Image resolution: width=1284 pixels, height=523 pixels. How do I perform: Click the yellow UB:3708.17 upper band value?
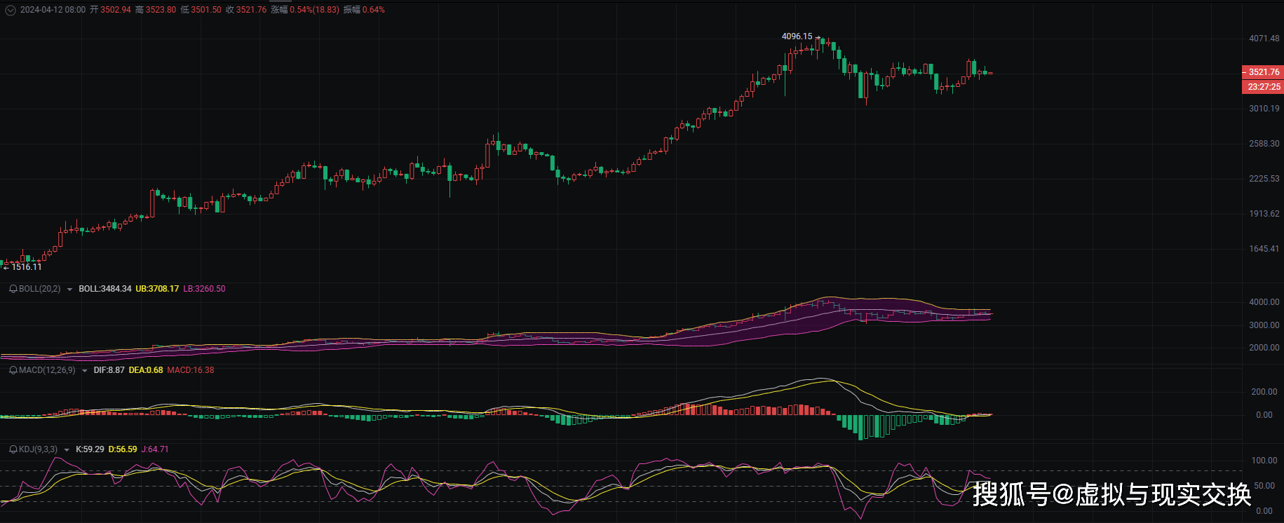click(x=157, y=289)
